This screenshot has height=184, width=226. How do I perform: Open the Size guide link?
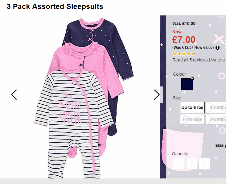[220, 145]
